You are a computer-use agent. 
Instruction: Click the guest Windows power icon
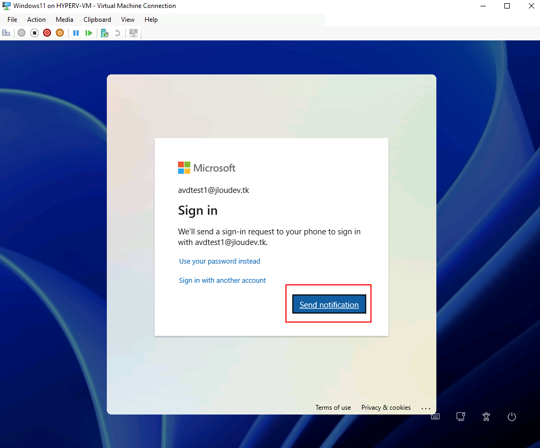coord(512,416)
